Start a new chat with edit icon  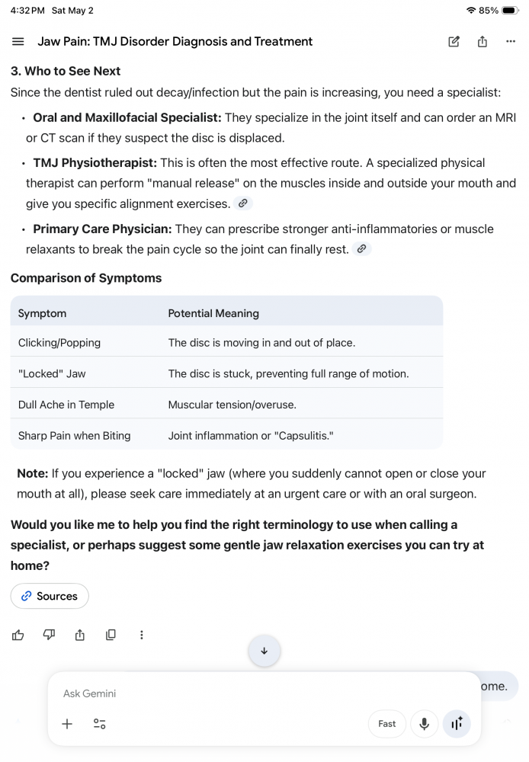(454, 42)
